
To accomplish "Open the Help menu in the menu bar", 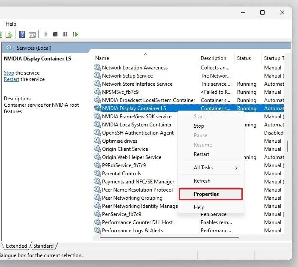I will click(11, 24).
